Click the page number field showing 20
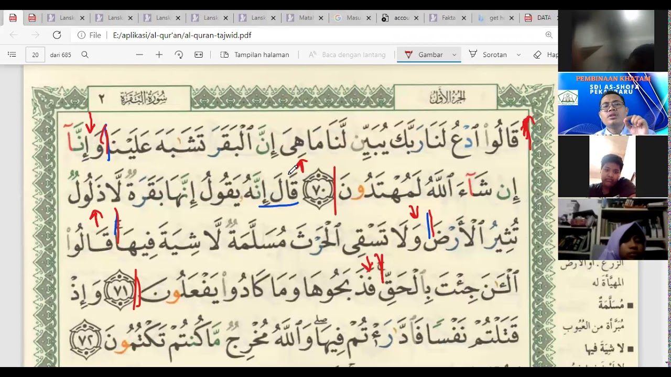This screenshot has width=671, height=377. pos(35,54)
